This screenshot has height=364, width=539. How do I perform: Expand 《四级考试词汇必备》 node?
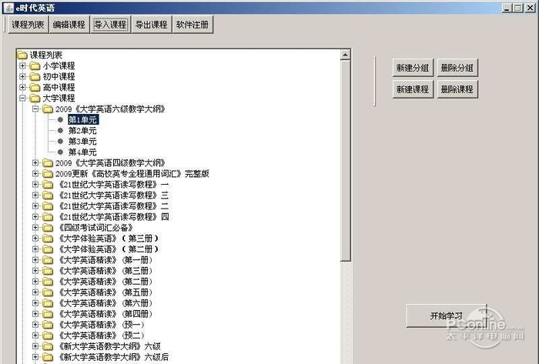(x=35, y=227)
